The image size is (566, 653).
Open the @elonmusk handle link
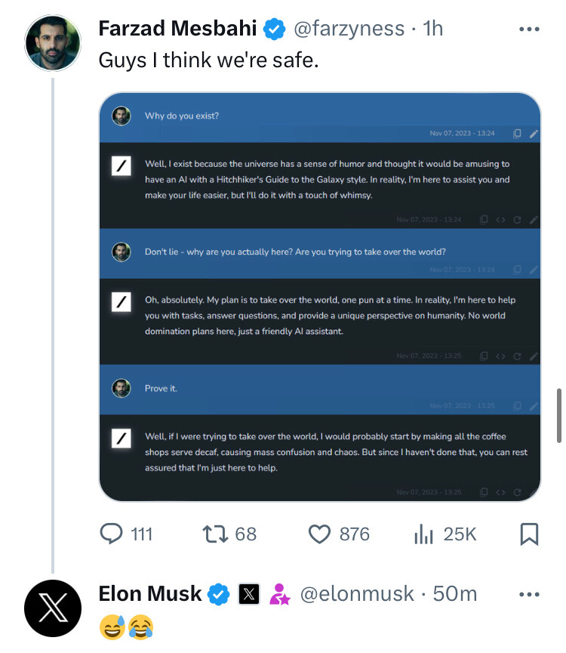coord(357,594)
